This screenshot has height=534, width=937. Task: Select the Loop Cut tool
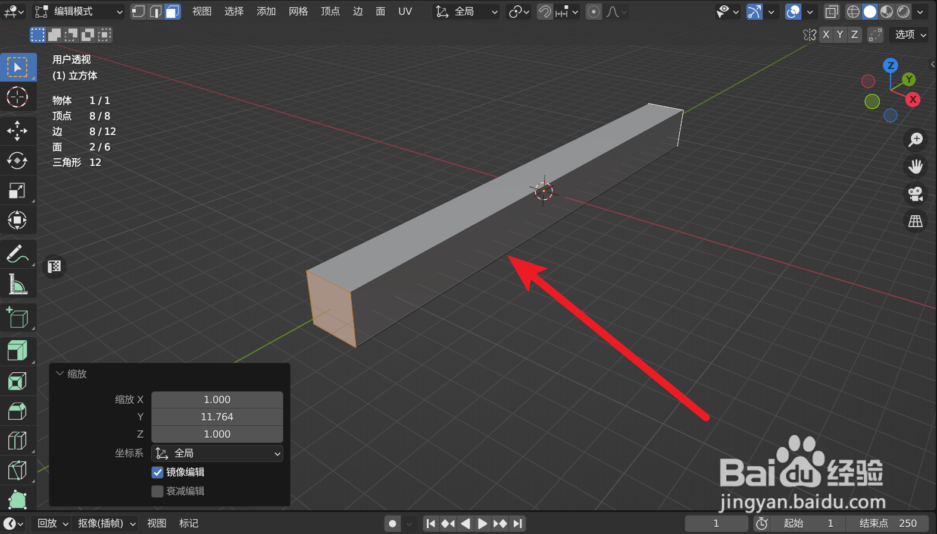point(17,441)
